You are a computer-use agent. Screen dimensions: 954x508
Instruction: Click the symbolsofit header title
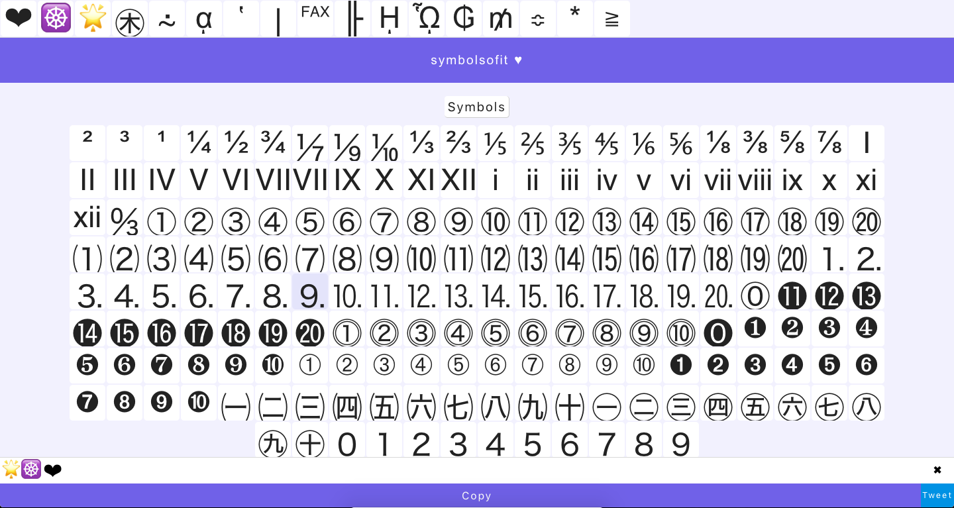pyautogui.click(x=476, y=60)
